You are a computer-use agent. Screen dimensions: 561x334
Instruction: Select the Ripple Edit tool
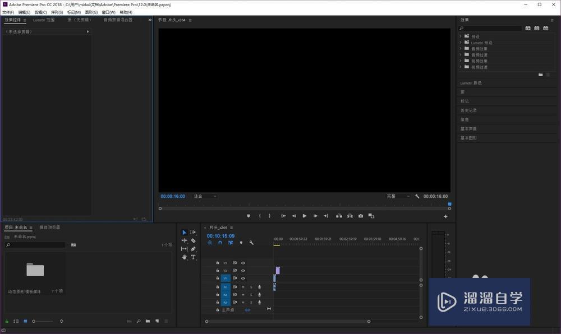(184, 241)
